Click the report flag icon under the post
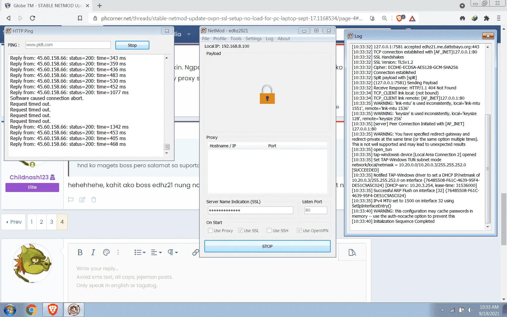 71,200
